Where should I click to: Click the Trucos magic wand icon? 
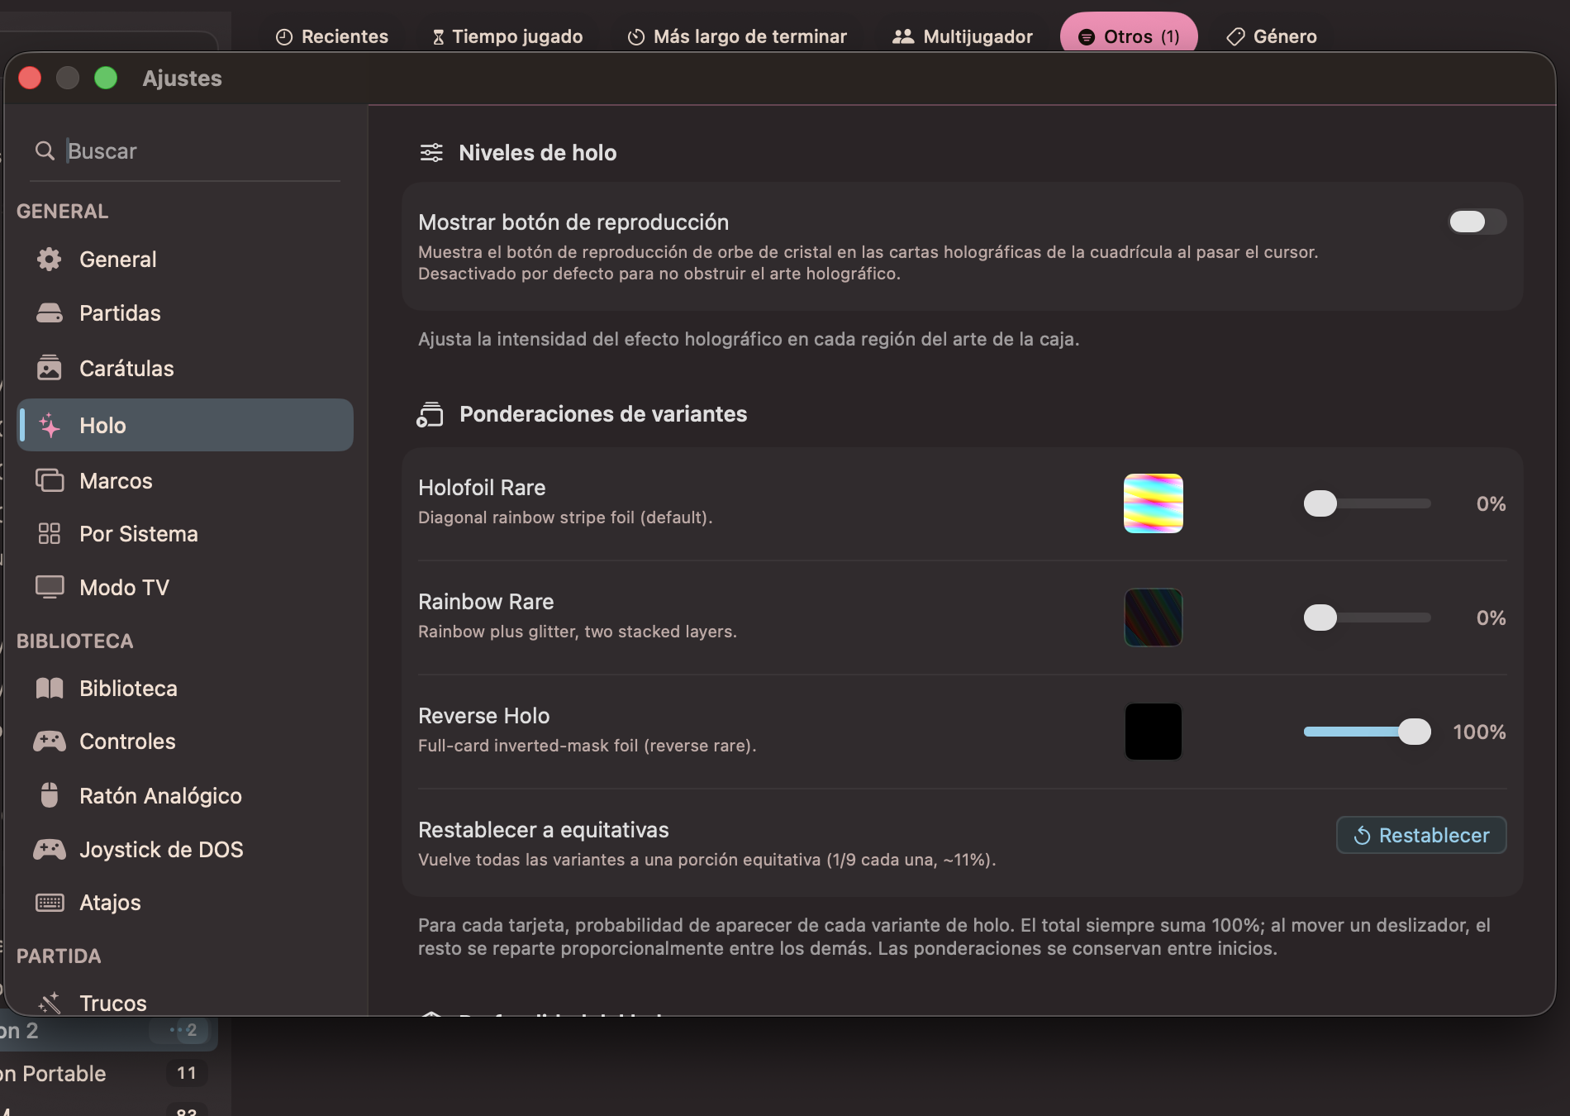[x=49, y=1003]
